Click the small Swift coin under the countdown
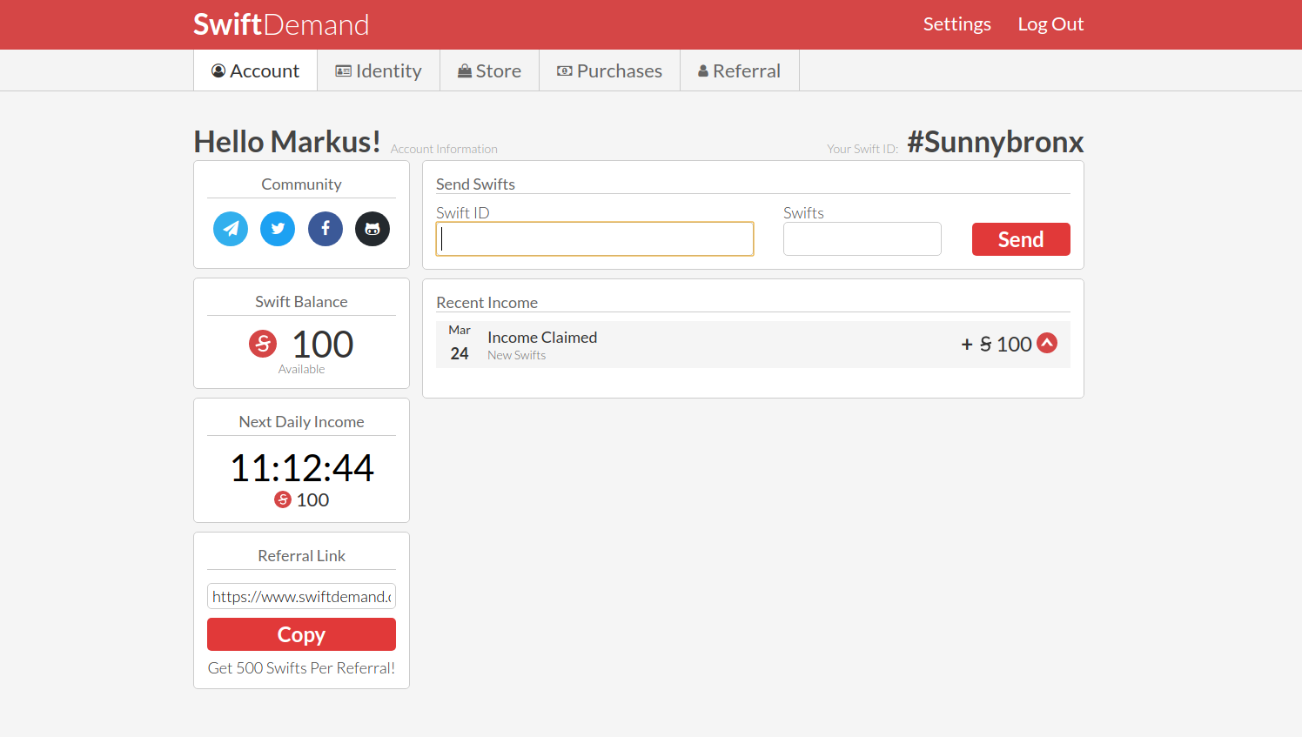The width and height of the screenshot is (1302, 737). point(283,499)
